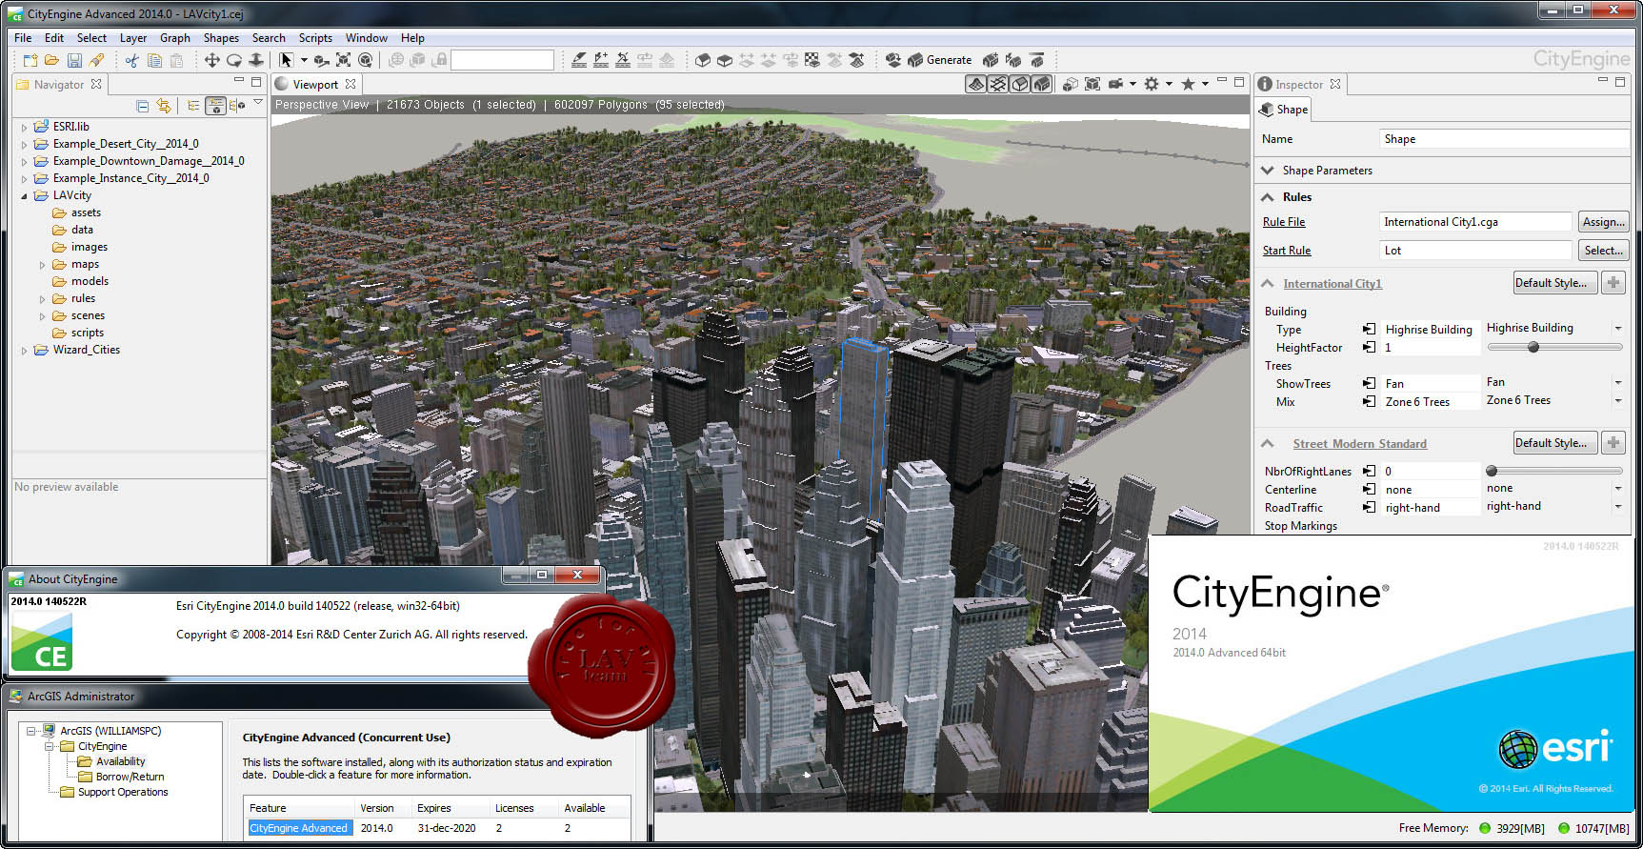The height and width of the screenshot is (849, 1643).
Task: Click the Paste clipboard icon
Action: pos(176,60)
